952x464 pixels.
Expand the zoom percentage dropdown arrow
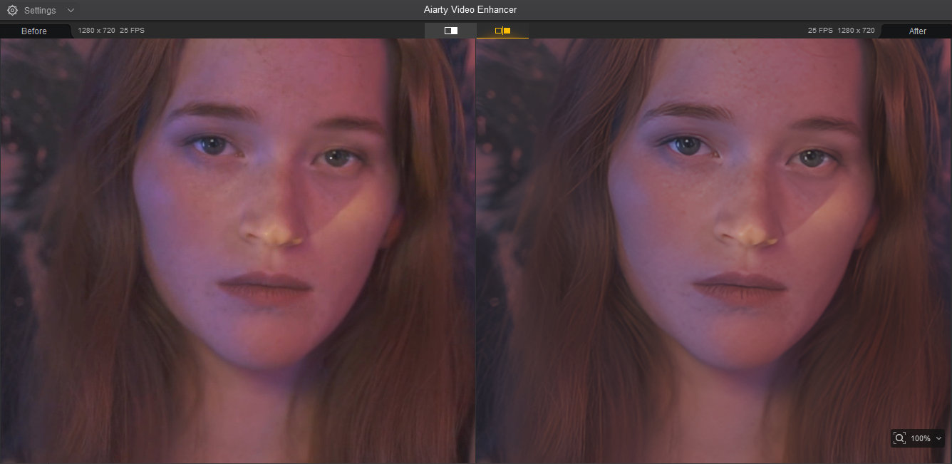pos(938,438)
